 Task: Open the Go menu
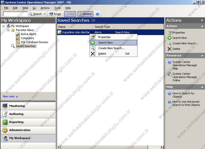tap(34, 8)
